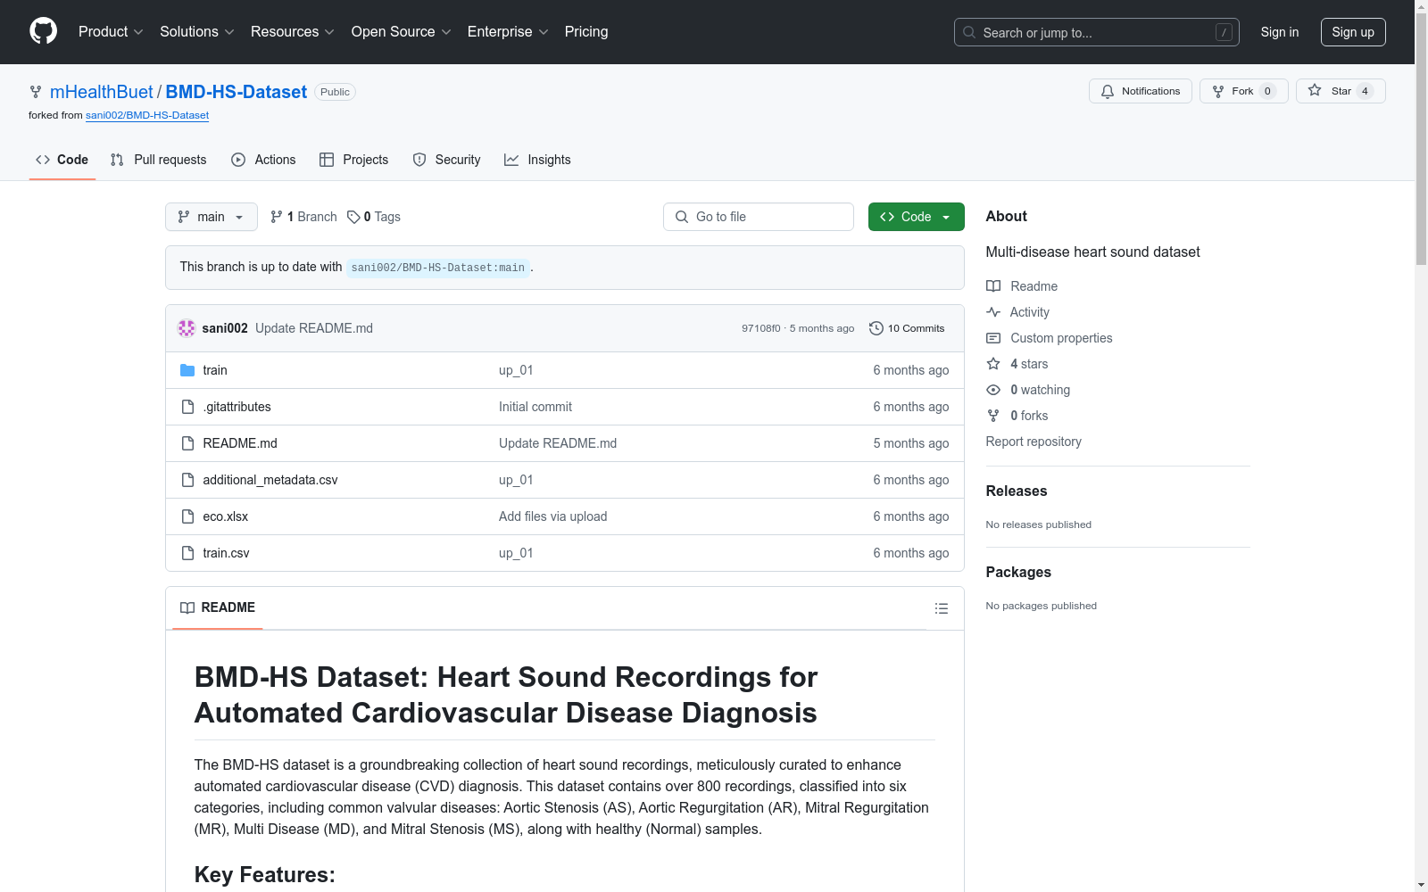Click Report repository link

(x=1033, y=441)
